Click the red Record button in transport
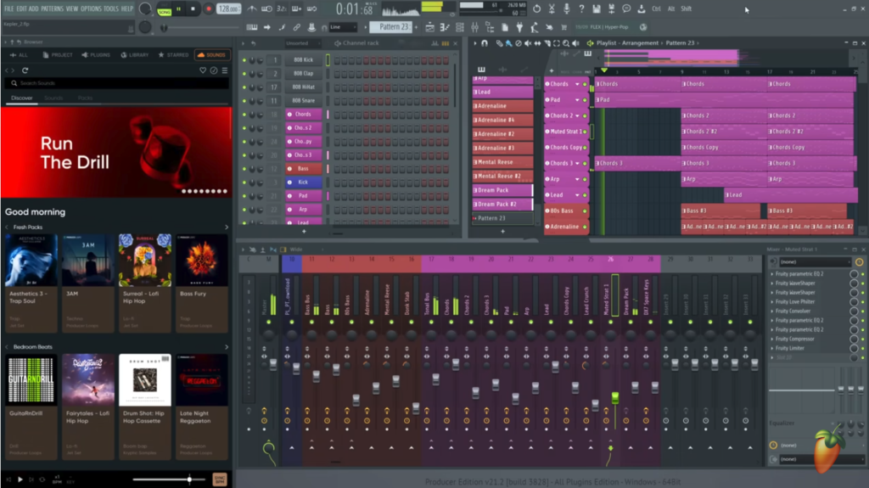 (209, 8)
